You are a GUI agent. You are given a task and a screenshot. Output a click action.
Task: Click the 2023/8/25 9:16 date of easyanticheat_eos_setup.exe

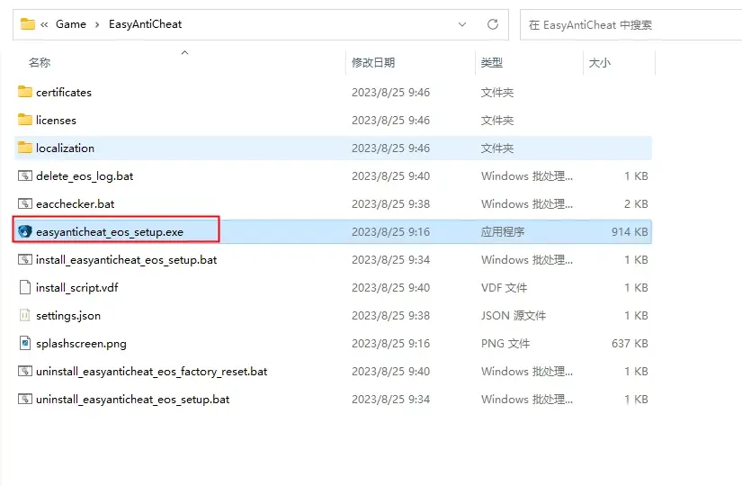[391, 231]
